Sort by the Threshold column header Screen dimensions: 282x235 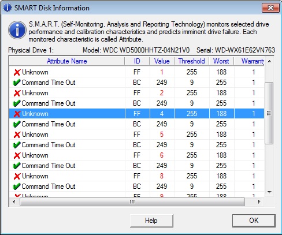point(192,61)
